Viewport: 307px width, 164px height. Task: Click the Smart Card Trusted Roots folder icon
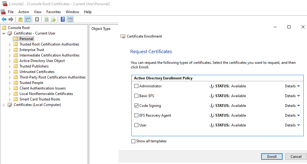tap(16, 99)
